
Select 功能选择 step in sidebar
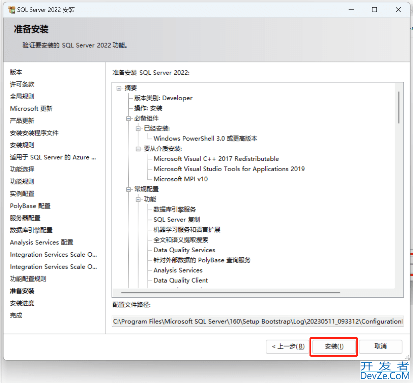click(22, 169)
